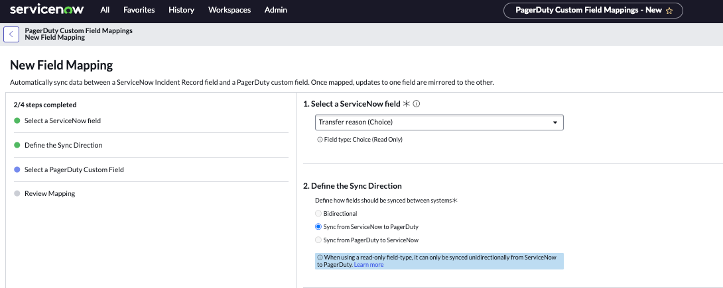Click the blue Select a PagerDuty Custom Field step dot
The image size is (723, 288).
point(17,169)
